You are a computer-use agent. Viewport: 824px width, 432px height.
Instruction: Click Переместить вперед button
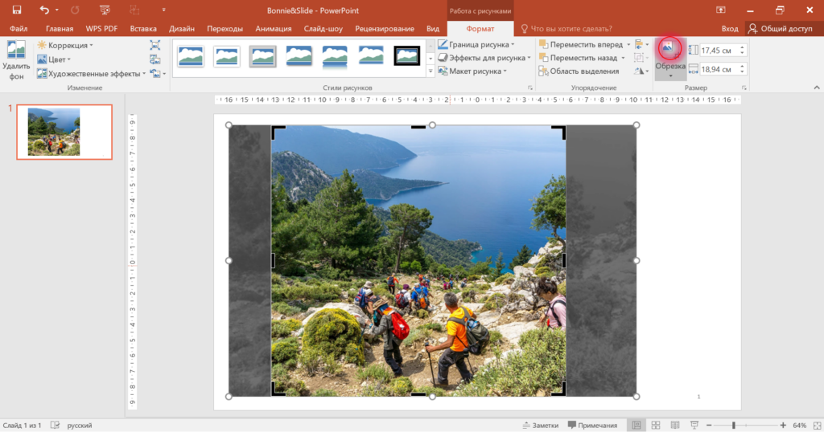pyautogui.click(x=581, y=44)
